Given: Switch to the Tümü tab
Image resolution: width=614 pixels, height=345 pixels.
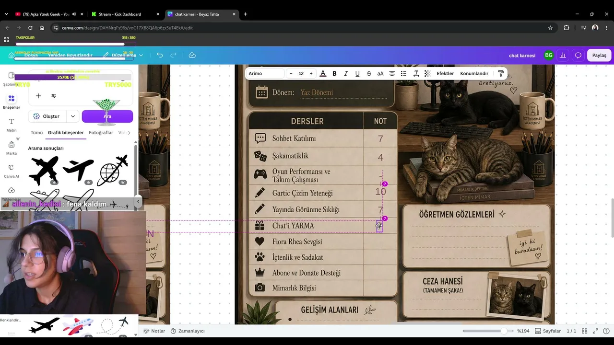Looking at the screenshot, I should coord(36,133).
